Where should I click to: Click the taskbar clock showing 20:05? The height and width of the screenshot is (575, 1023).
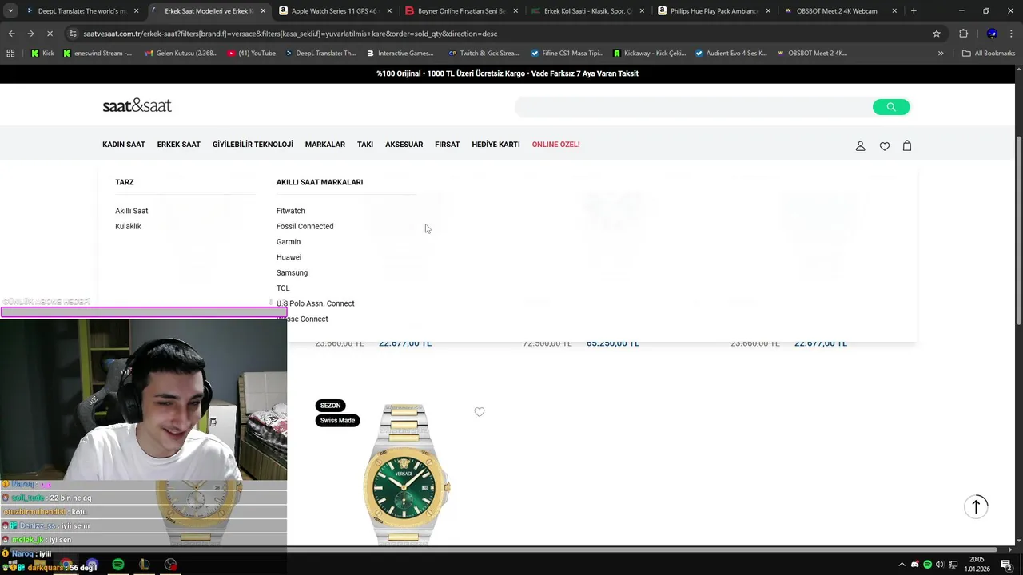coord(977,564)
